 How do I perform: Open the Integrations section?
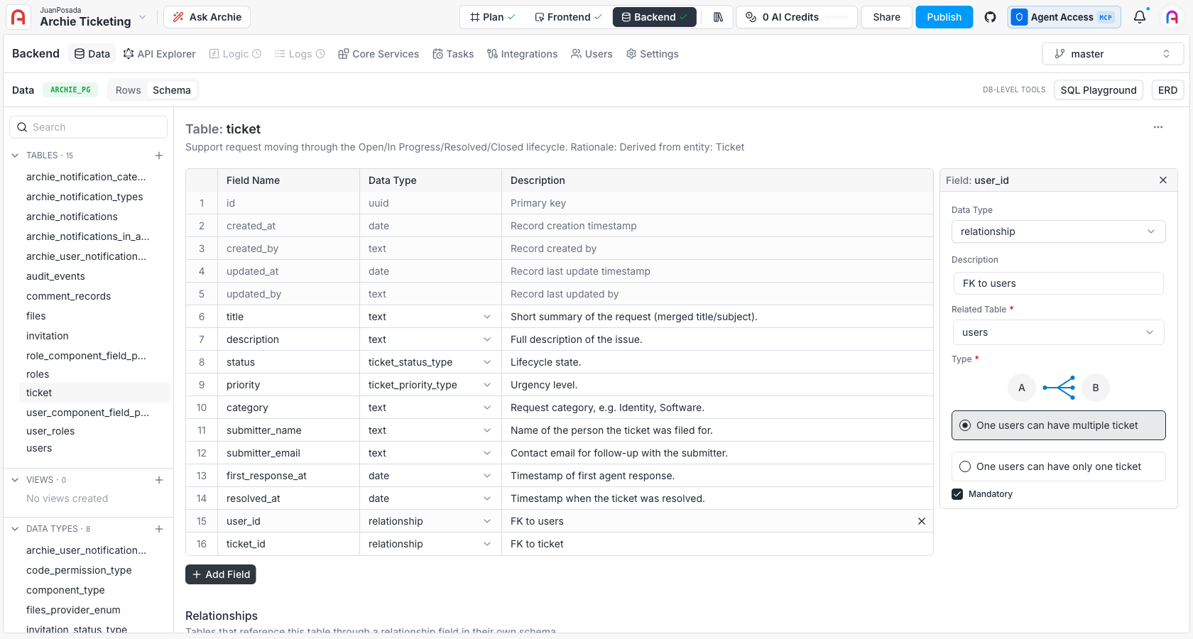pyautogui.click(x=522, y=54)
